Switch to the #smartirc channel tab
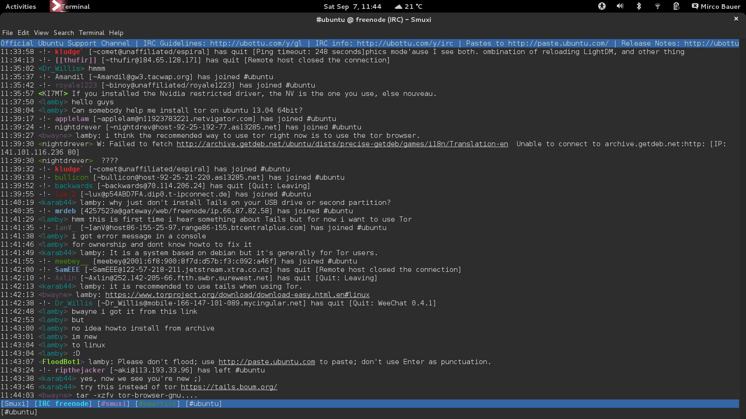Image resolution: width=746 pixels, height=419 pixels. [x=157, y=404]
